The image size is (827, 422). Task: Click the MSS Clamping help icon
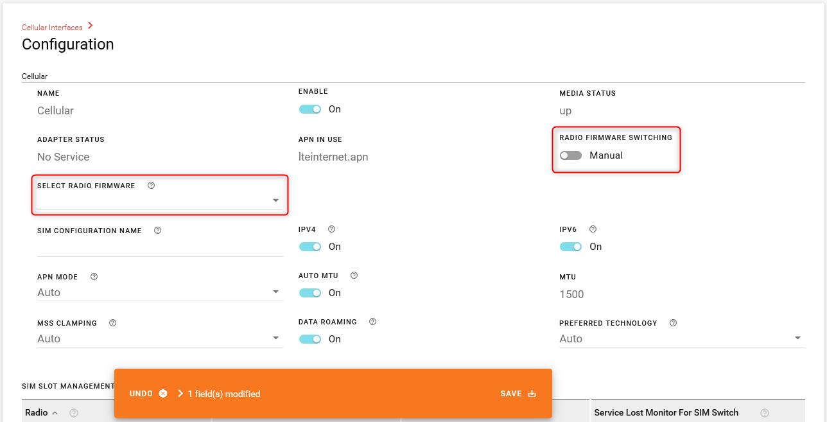point(113,323)
